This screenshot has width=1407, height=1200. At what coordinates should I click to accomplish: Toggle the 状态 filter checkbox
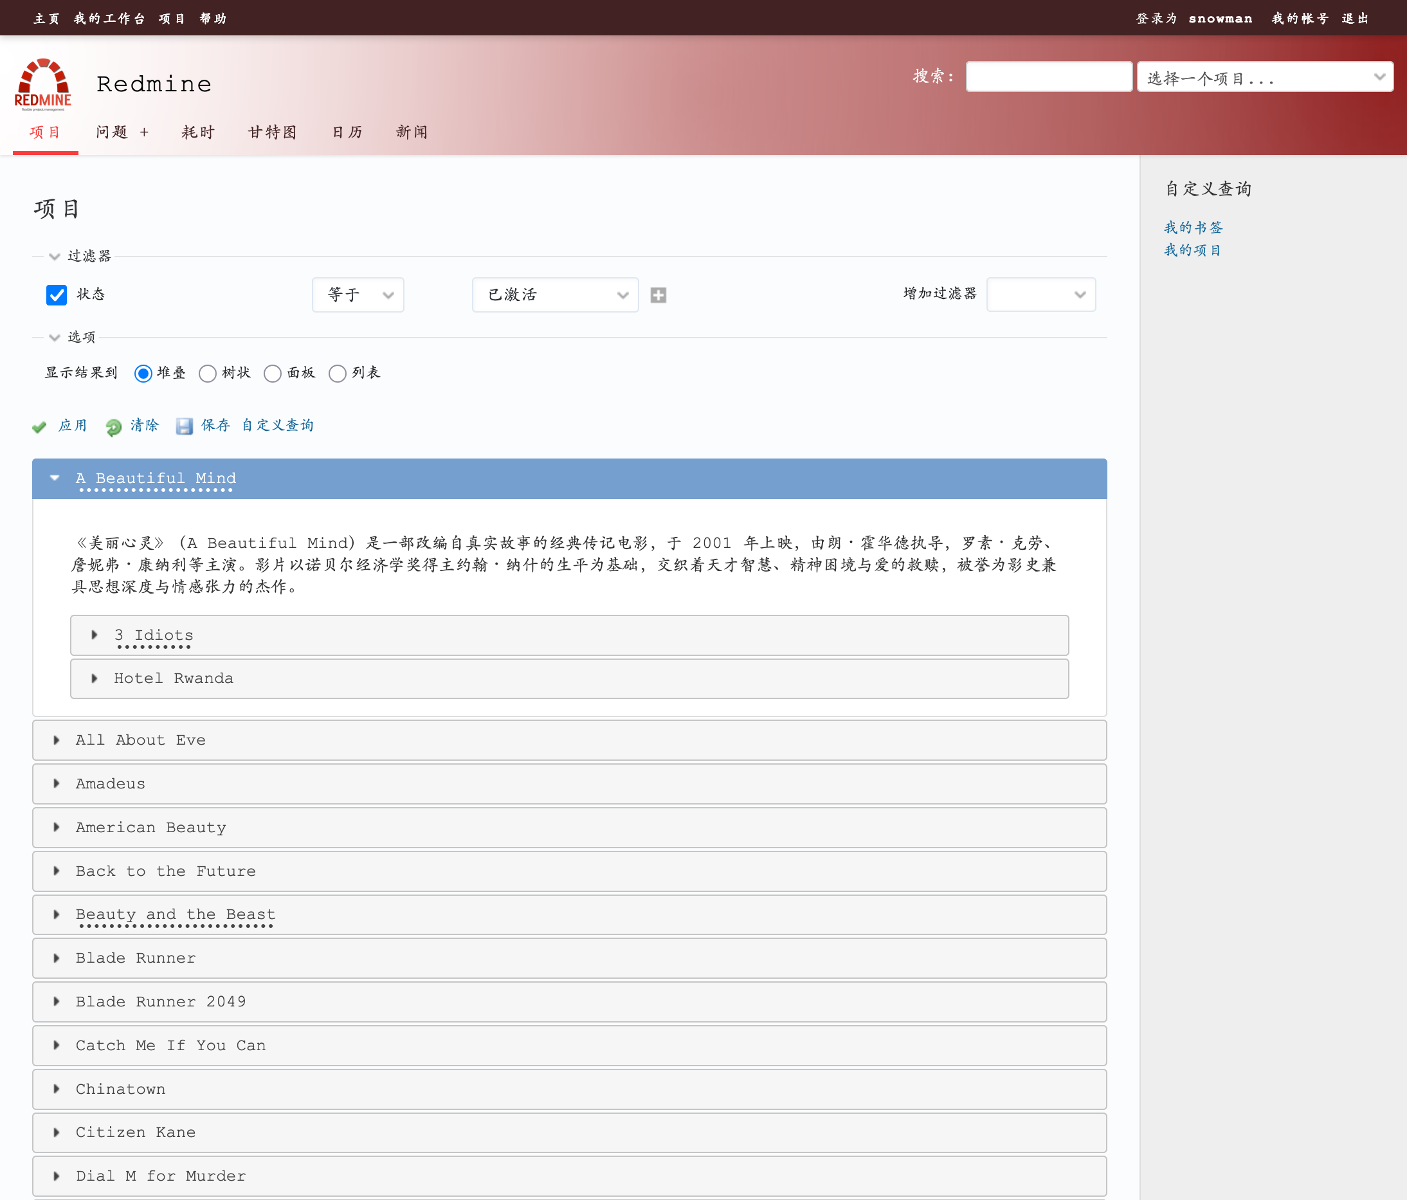coord(57,295)
